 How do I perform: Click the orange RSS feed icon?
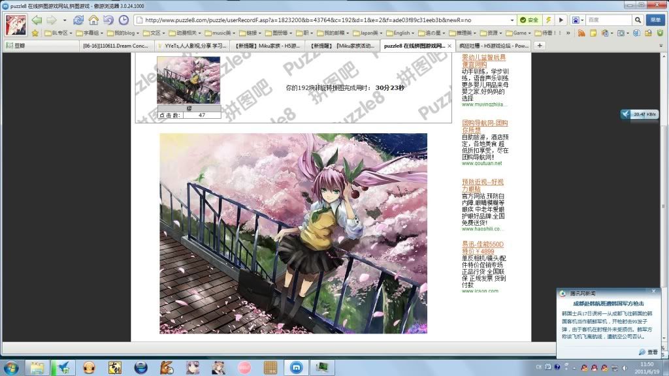pos(581,33)
